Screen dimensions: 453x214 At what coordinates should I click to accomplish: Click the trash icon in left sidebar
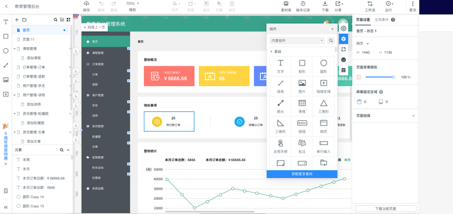pos(6,191)
